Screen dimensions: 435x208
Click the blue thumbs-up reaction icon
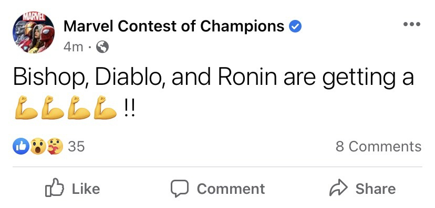click(x=21, y=146)
